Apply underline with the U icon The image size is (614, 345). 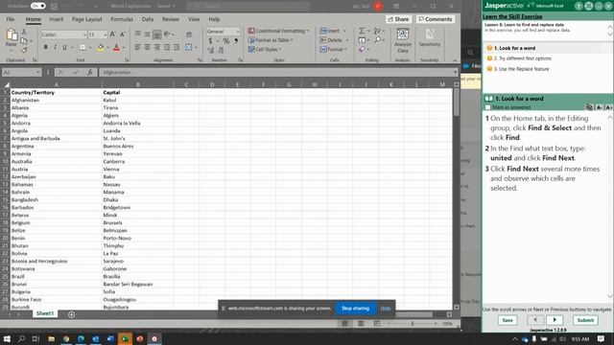pos(64,47)
